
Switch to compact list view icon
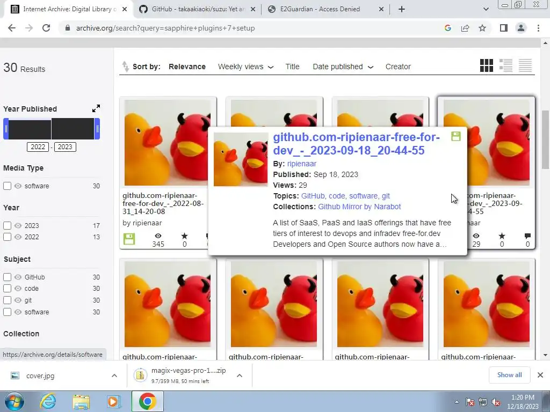click(x=525, y=65)
